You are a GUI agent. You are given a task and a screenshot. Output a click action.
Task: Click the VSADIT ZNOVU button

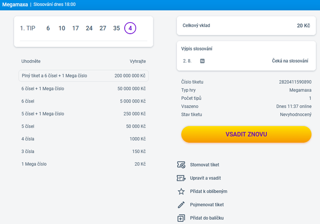(x=246, y=134)
